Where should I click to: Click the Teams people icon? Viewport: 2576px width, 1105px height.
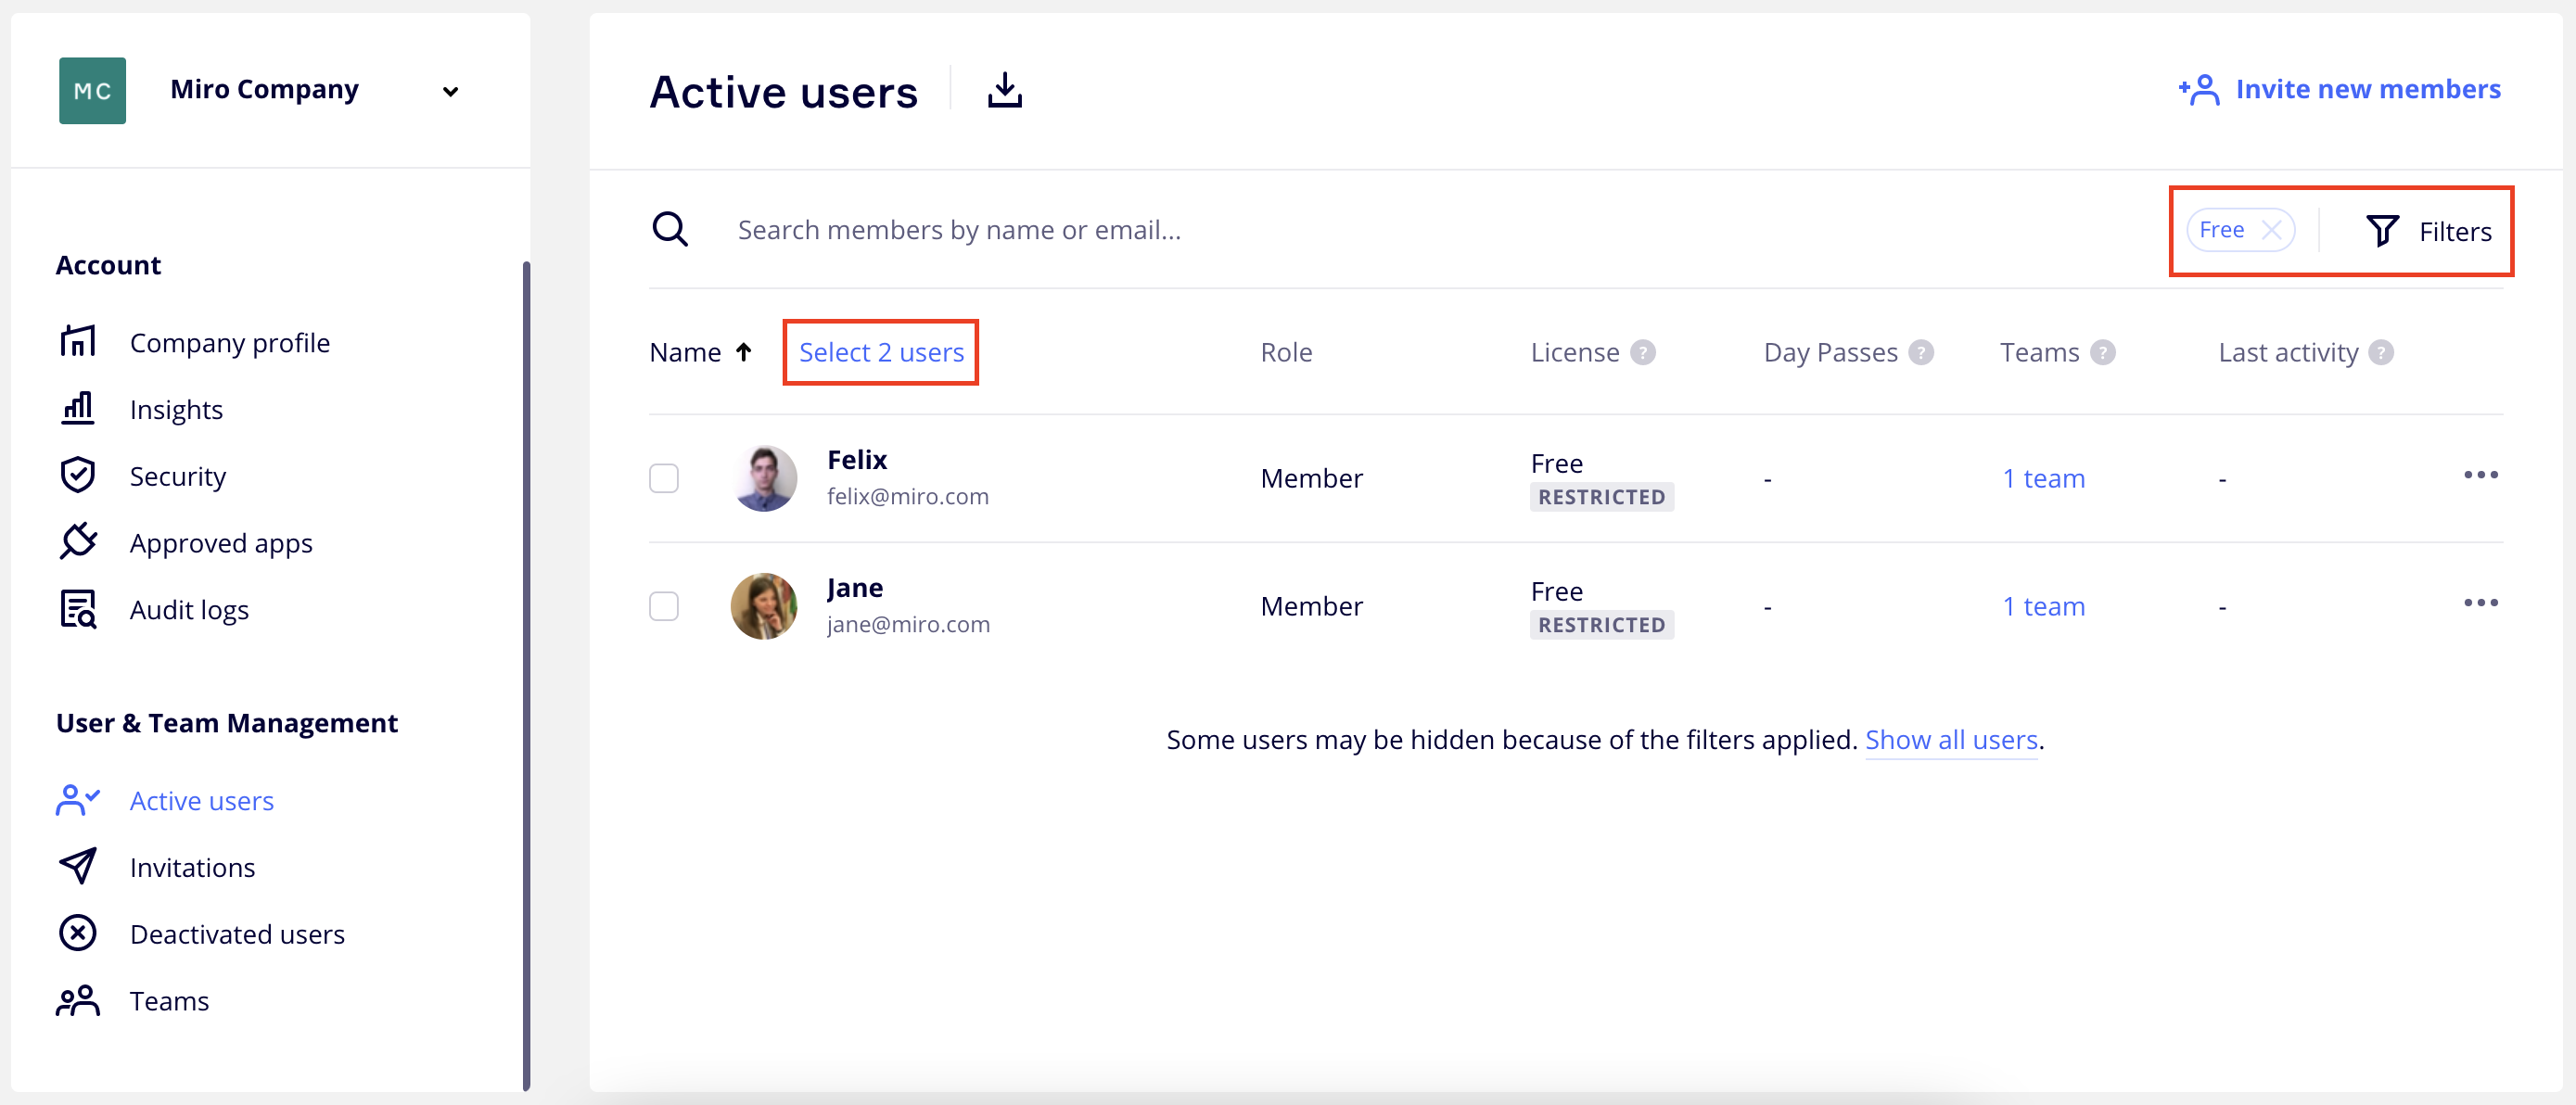(x=78, y=1000)
